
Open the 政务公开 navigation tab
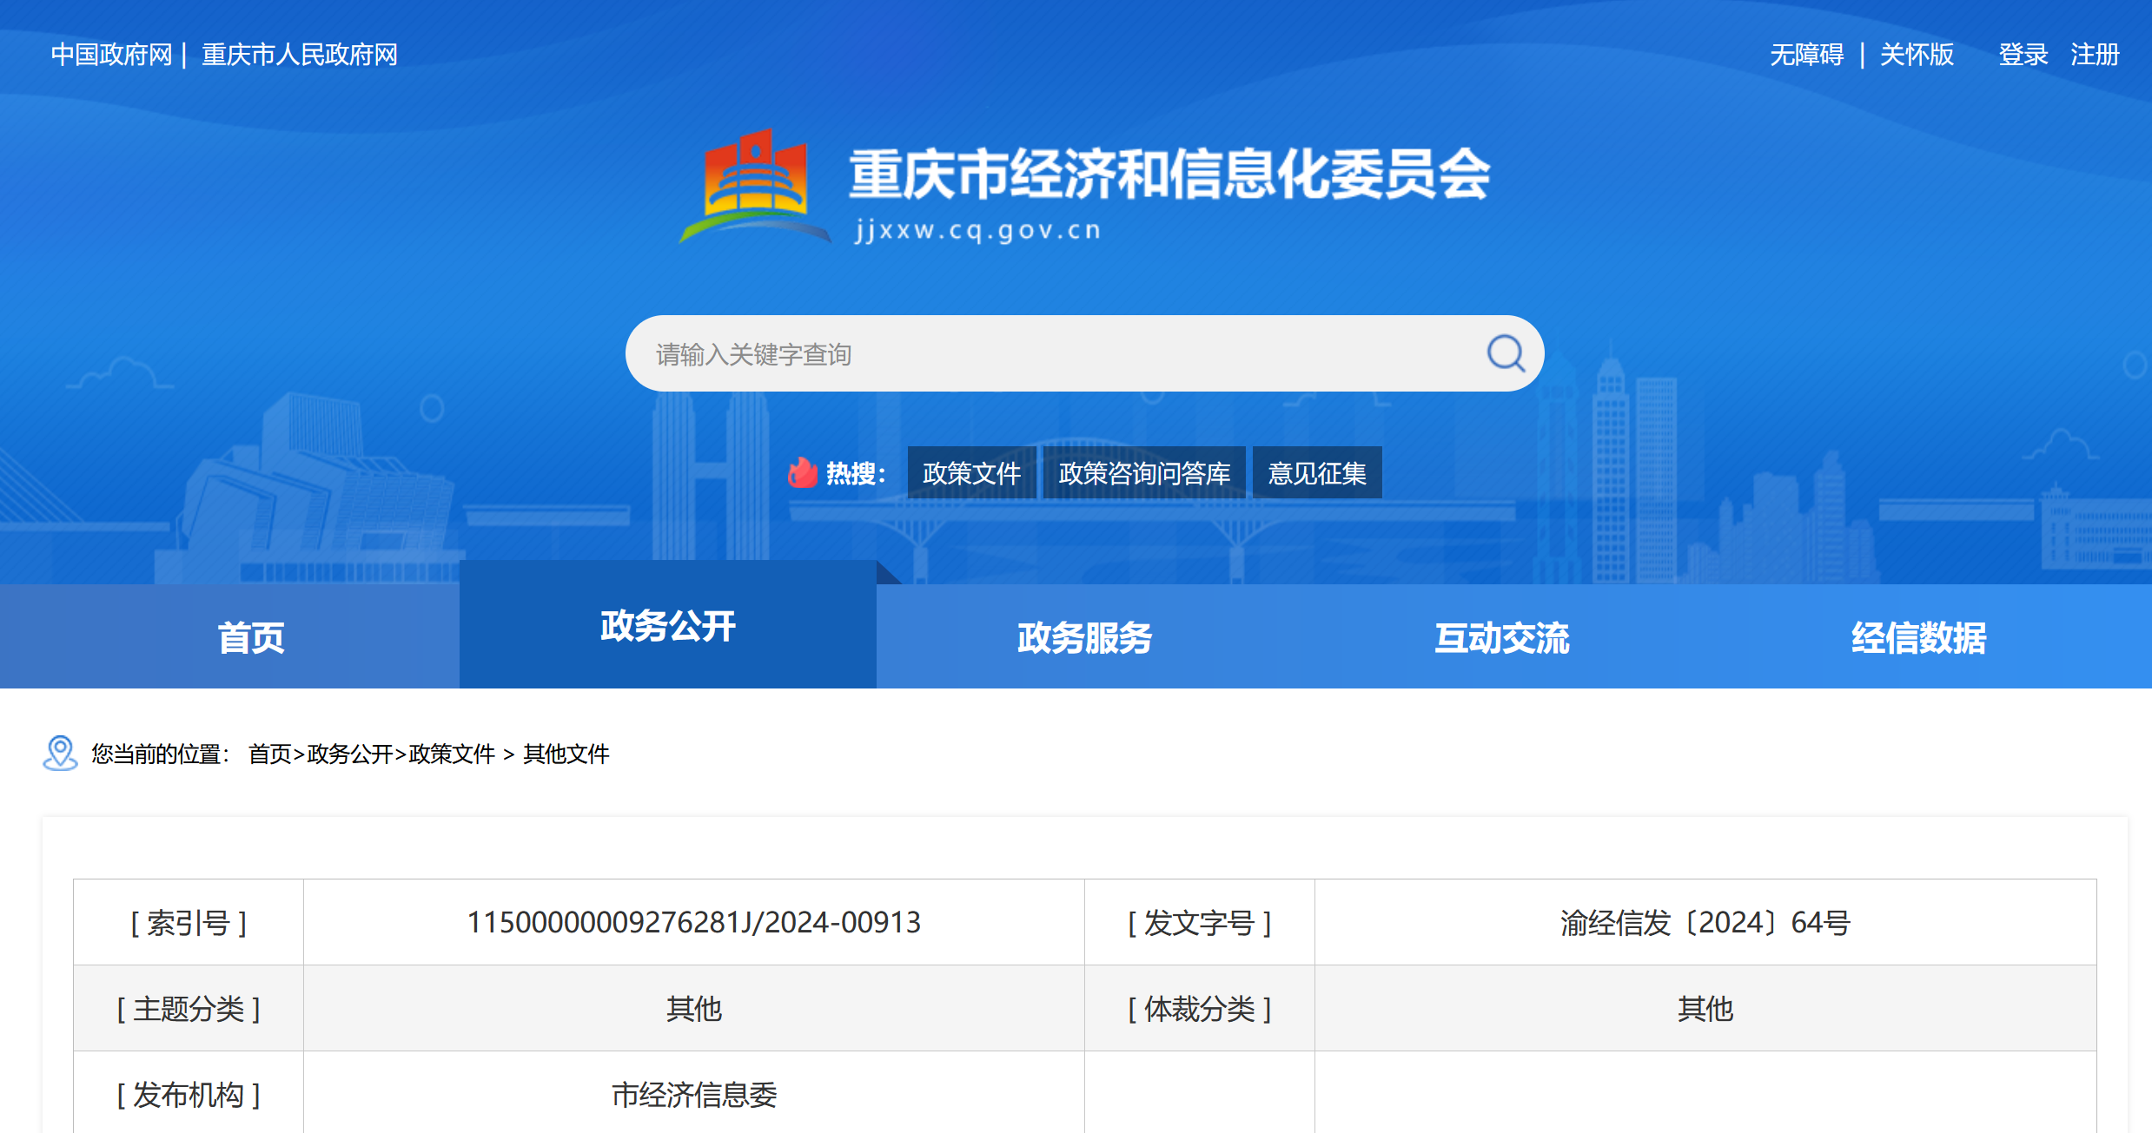668,625
